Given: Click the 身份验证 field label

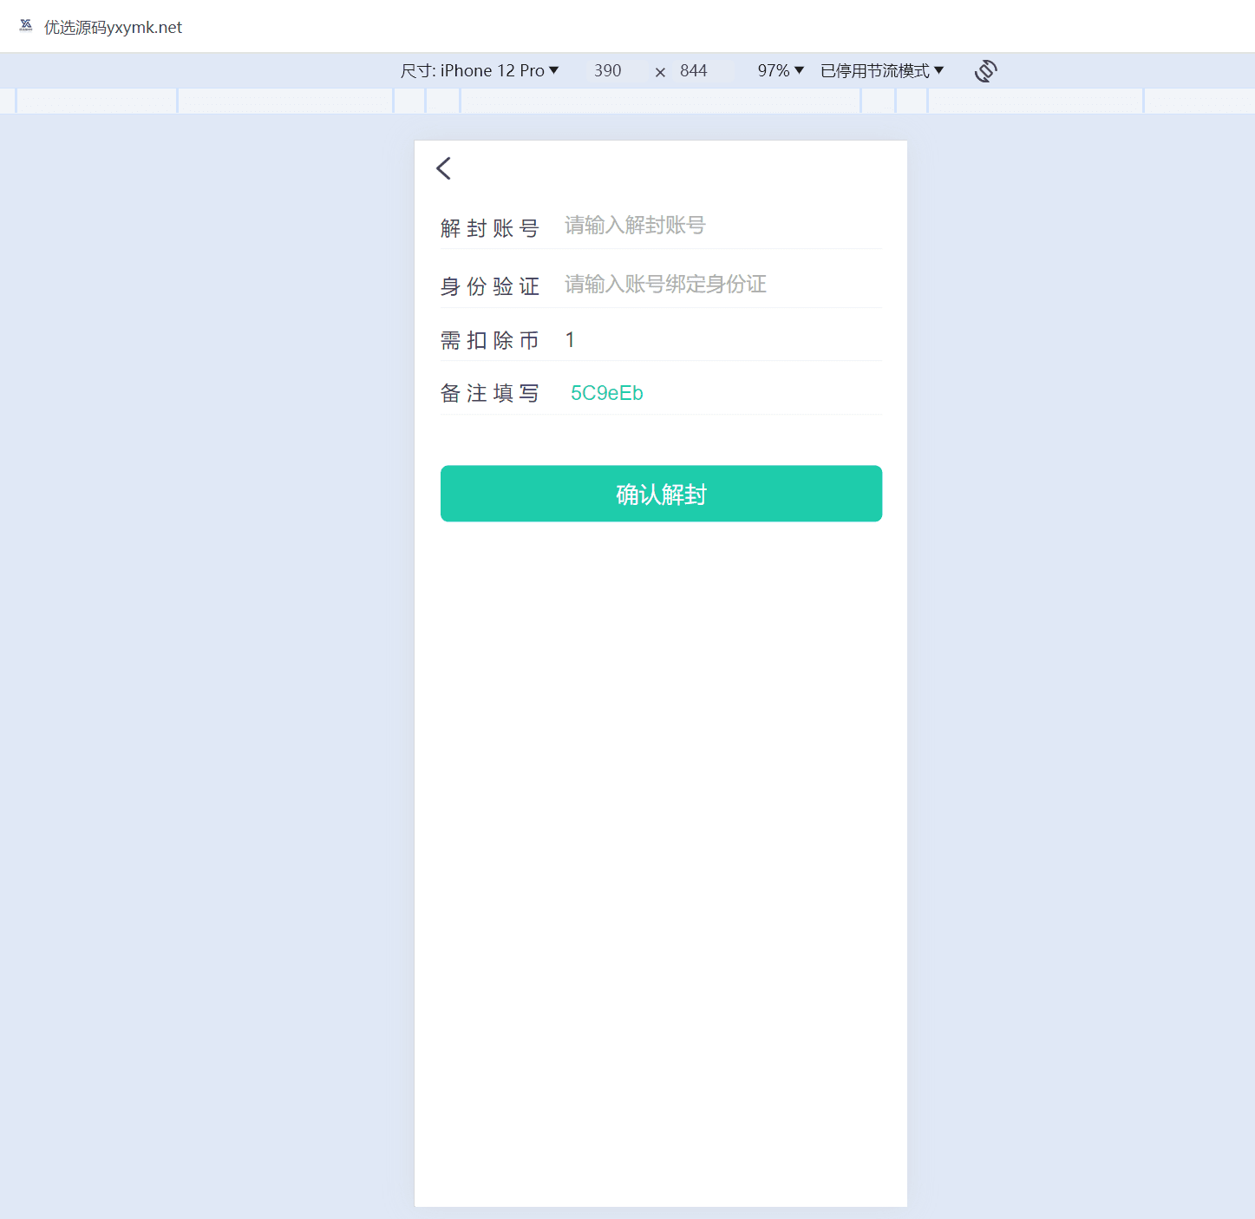Looking at the screenshot, I should [x=489, y=286].
